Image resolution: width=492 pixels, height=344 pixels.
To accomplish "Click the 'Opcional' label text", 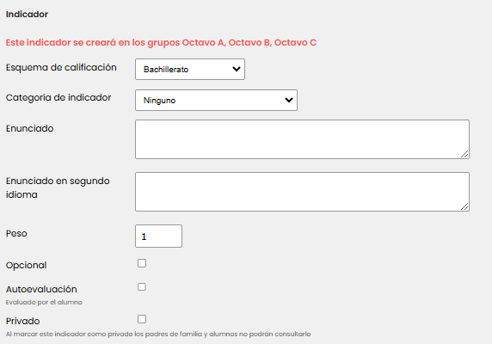I will 26,265.
